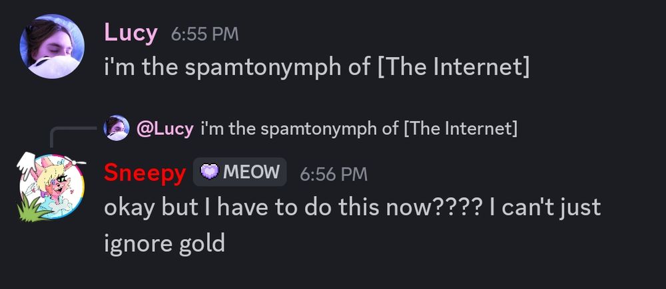Click the purple heart icon in MEOW tag

pos(208,172)
